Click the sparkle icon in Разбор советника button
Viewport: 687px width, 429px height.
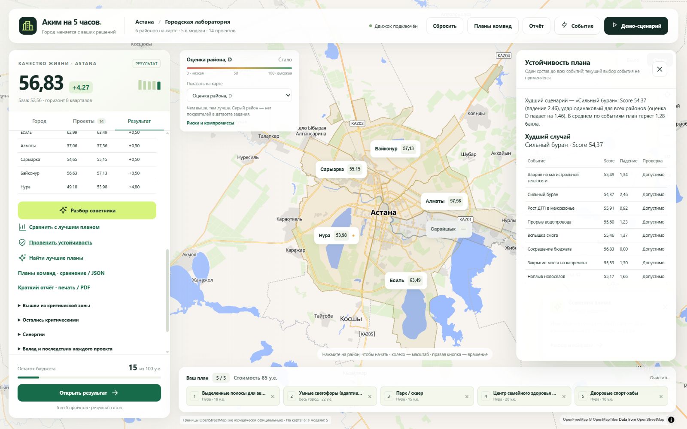coord(63,210)
